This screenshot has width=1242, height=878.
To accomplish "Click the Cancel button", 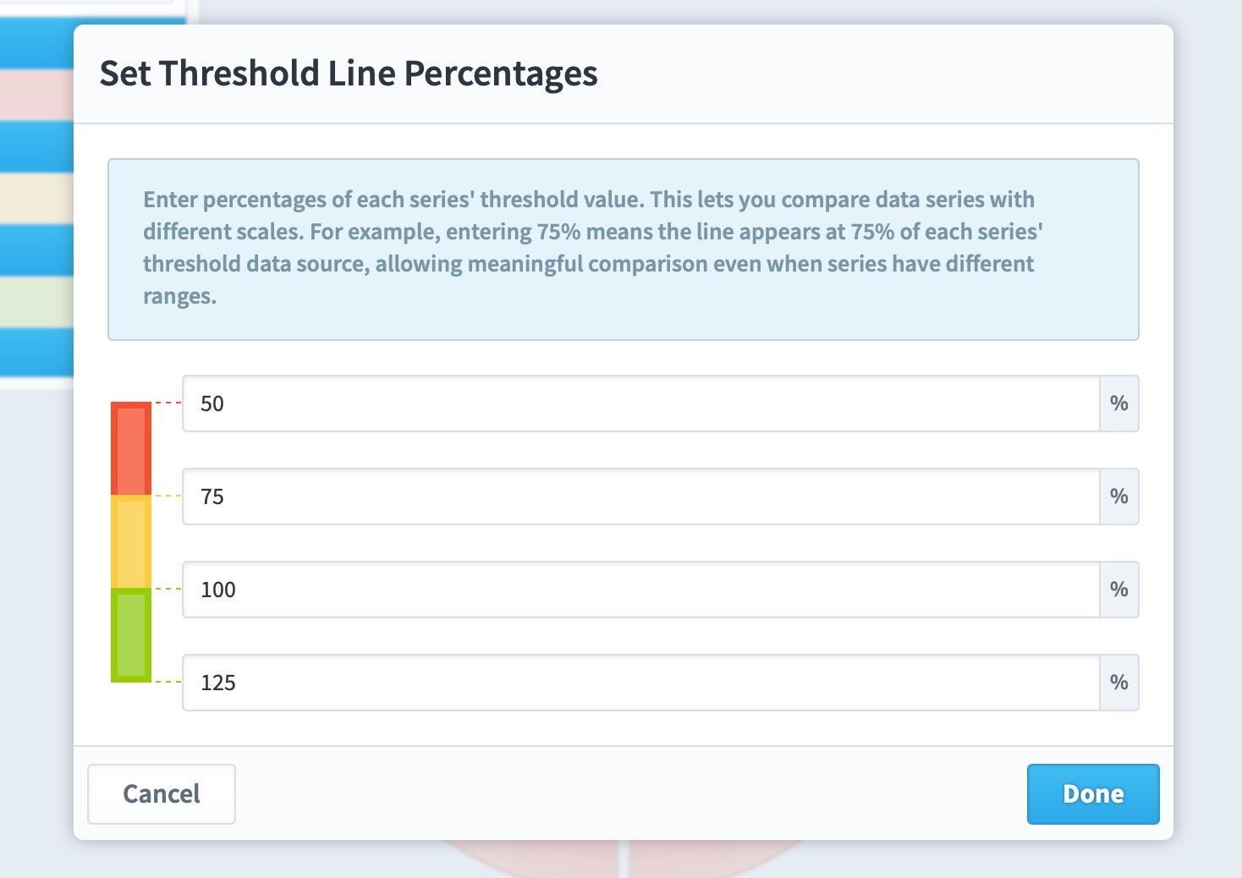I will [162, 793].
